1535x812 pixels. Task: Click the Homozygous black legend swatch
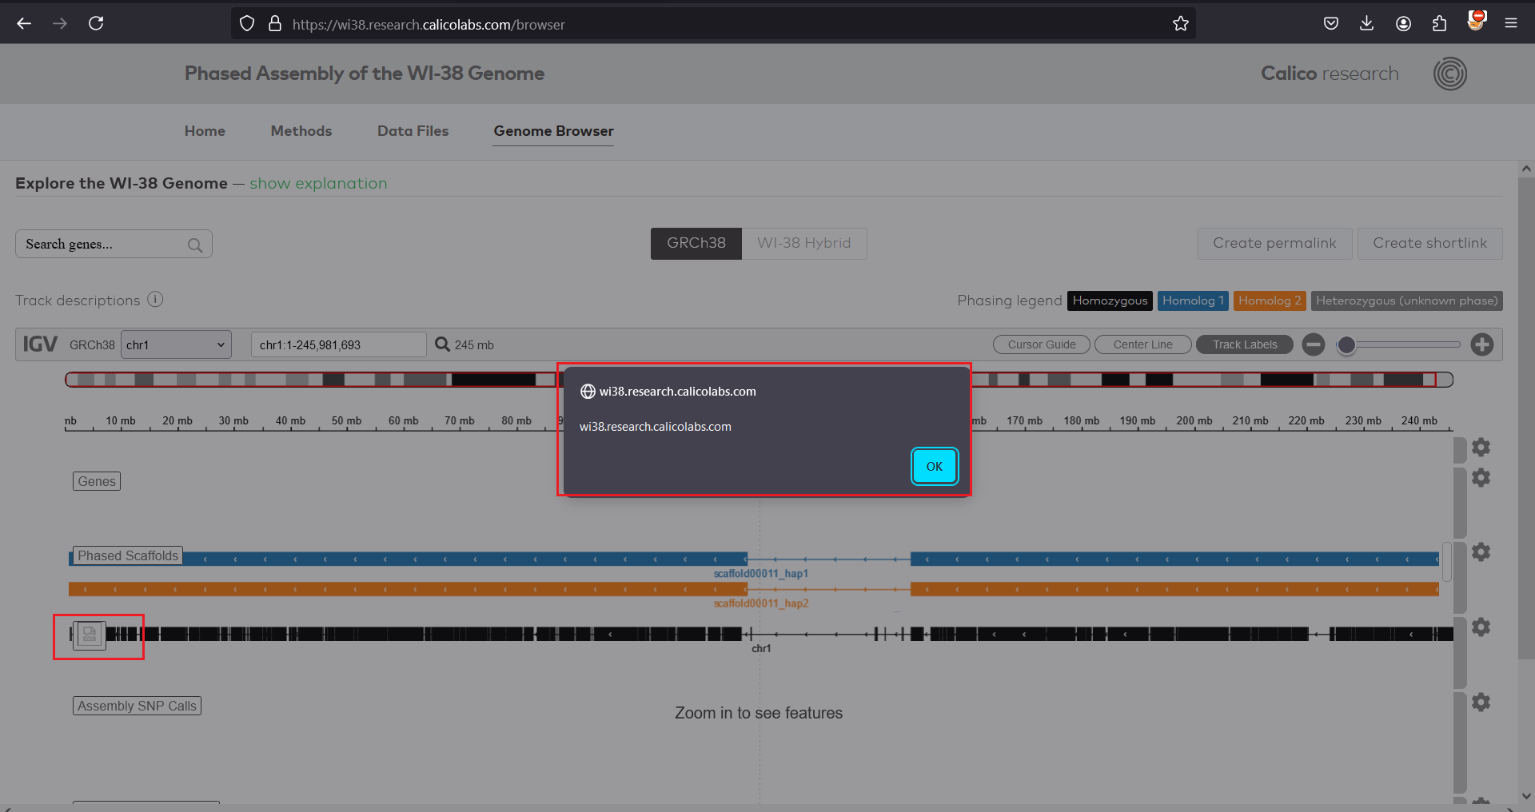click(x=1110, y=301)
